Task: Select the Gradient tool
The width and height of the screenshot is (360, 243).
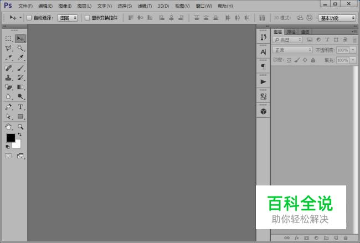Action: click(x=20, y=87)
